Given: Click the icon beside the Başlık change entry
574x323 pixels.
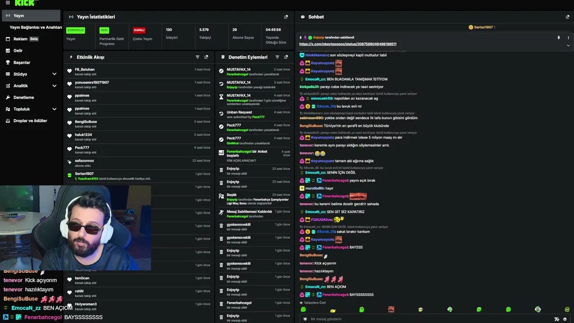Looking at the screenshot, I should [221, 196].
